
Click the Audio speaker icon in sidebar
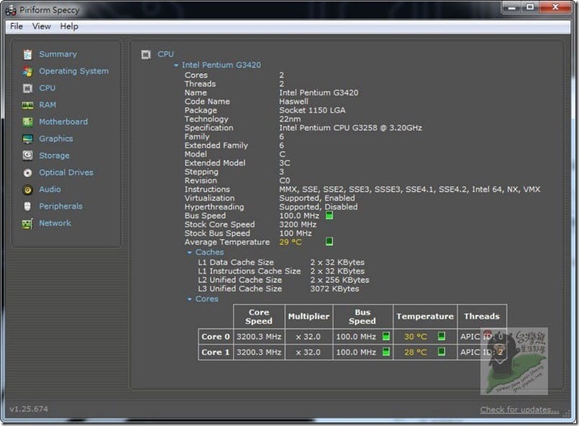[x=27, y=189]
